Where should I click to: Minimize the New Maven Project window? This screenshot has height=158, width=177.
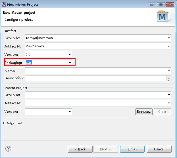point(152,5)
